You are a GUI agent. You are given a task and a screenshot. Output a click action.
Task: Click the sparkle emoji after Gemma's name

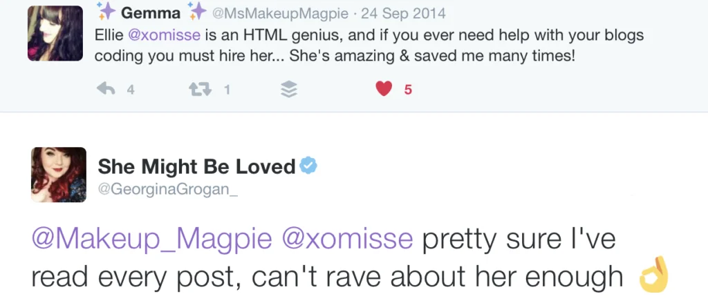click(x=197, y=12)
